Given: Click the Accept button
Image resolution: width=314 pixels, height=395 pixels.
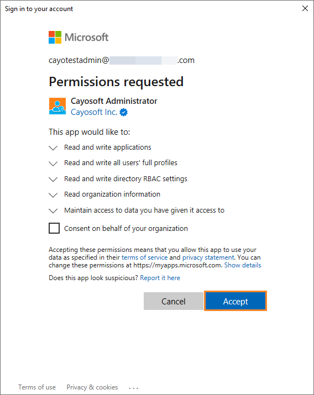Looking at the screenshot, I should click(x=236, y=301).
